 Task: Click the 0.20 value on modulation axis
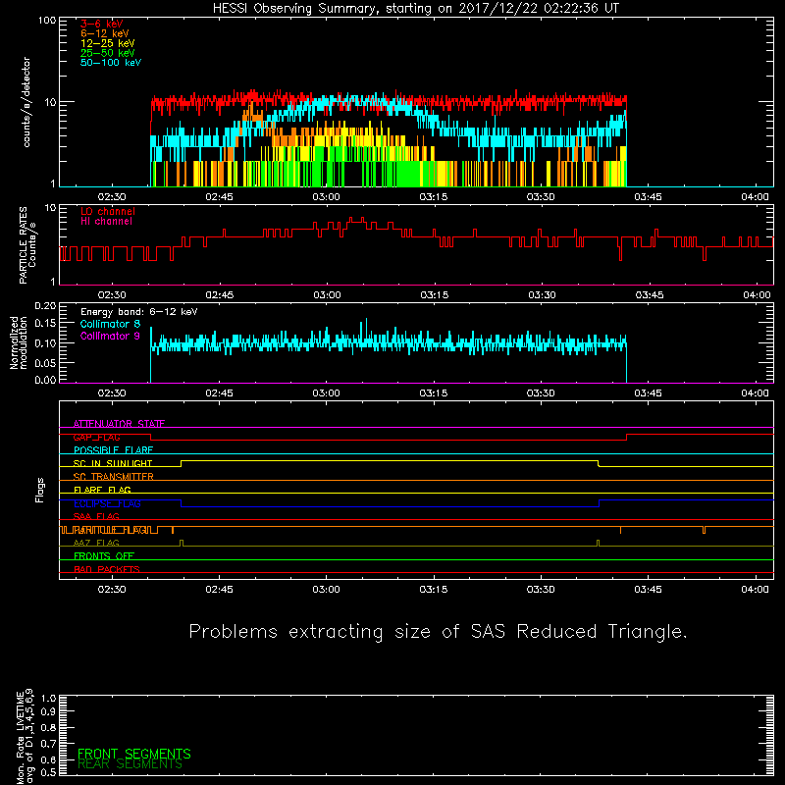(45, 306)
